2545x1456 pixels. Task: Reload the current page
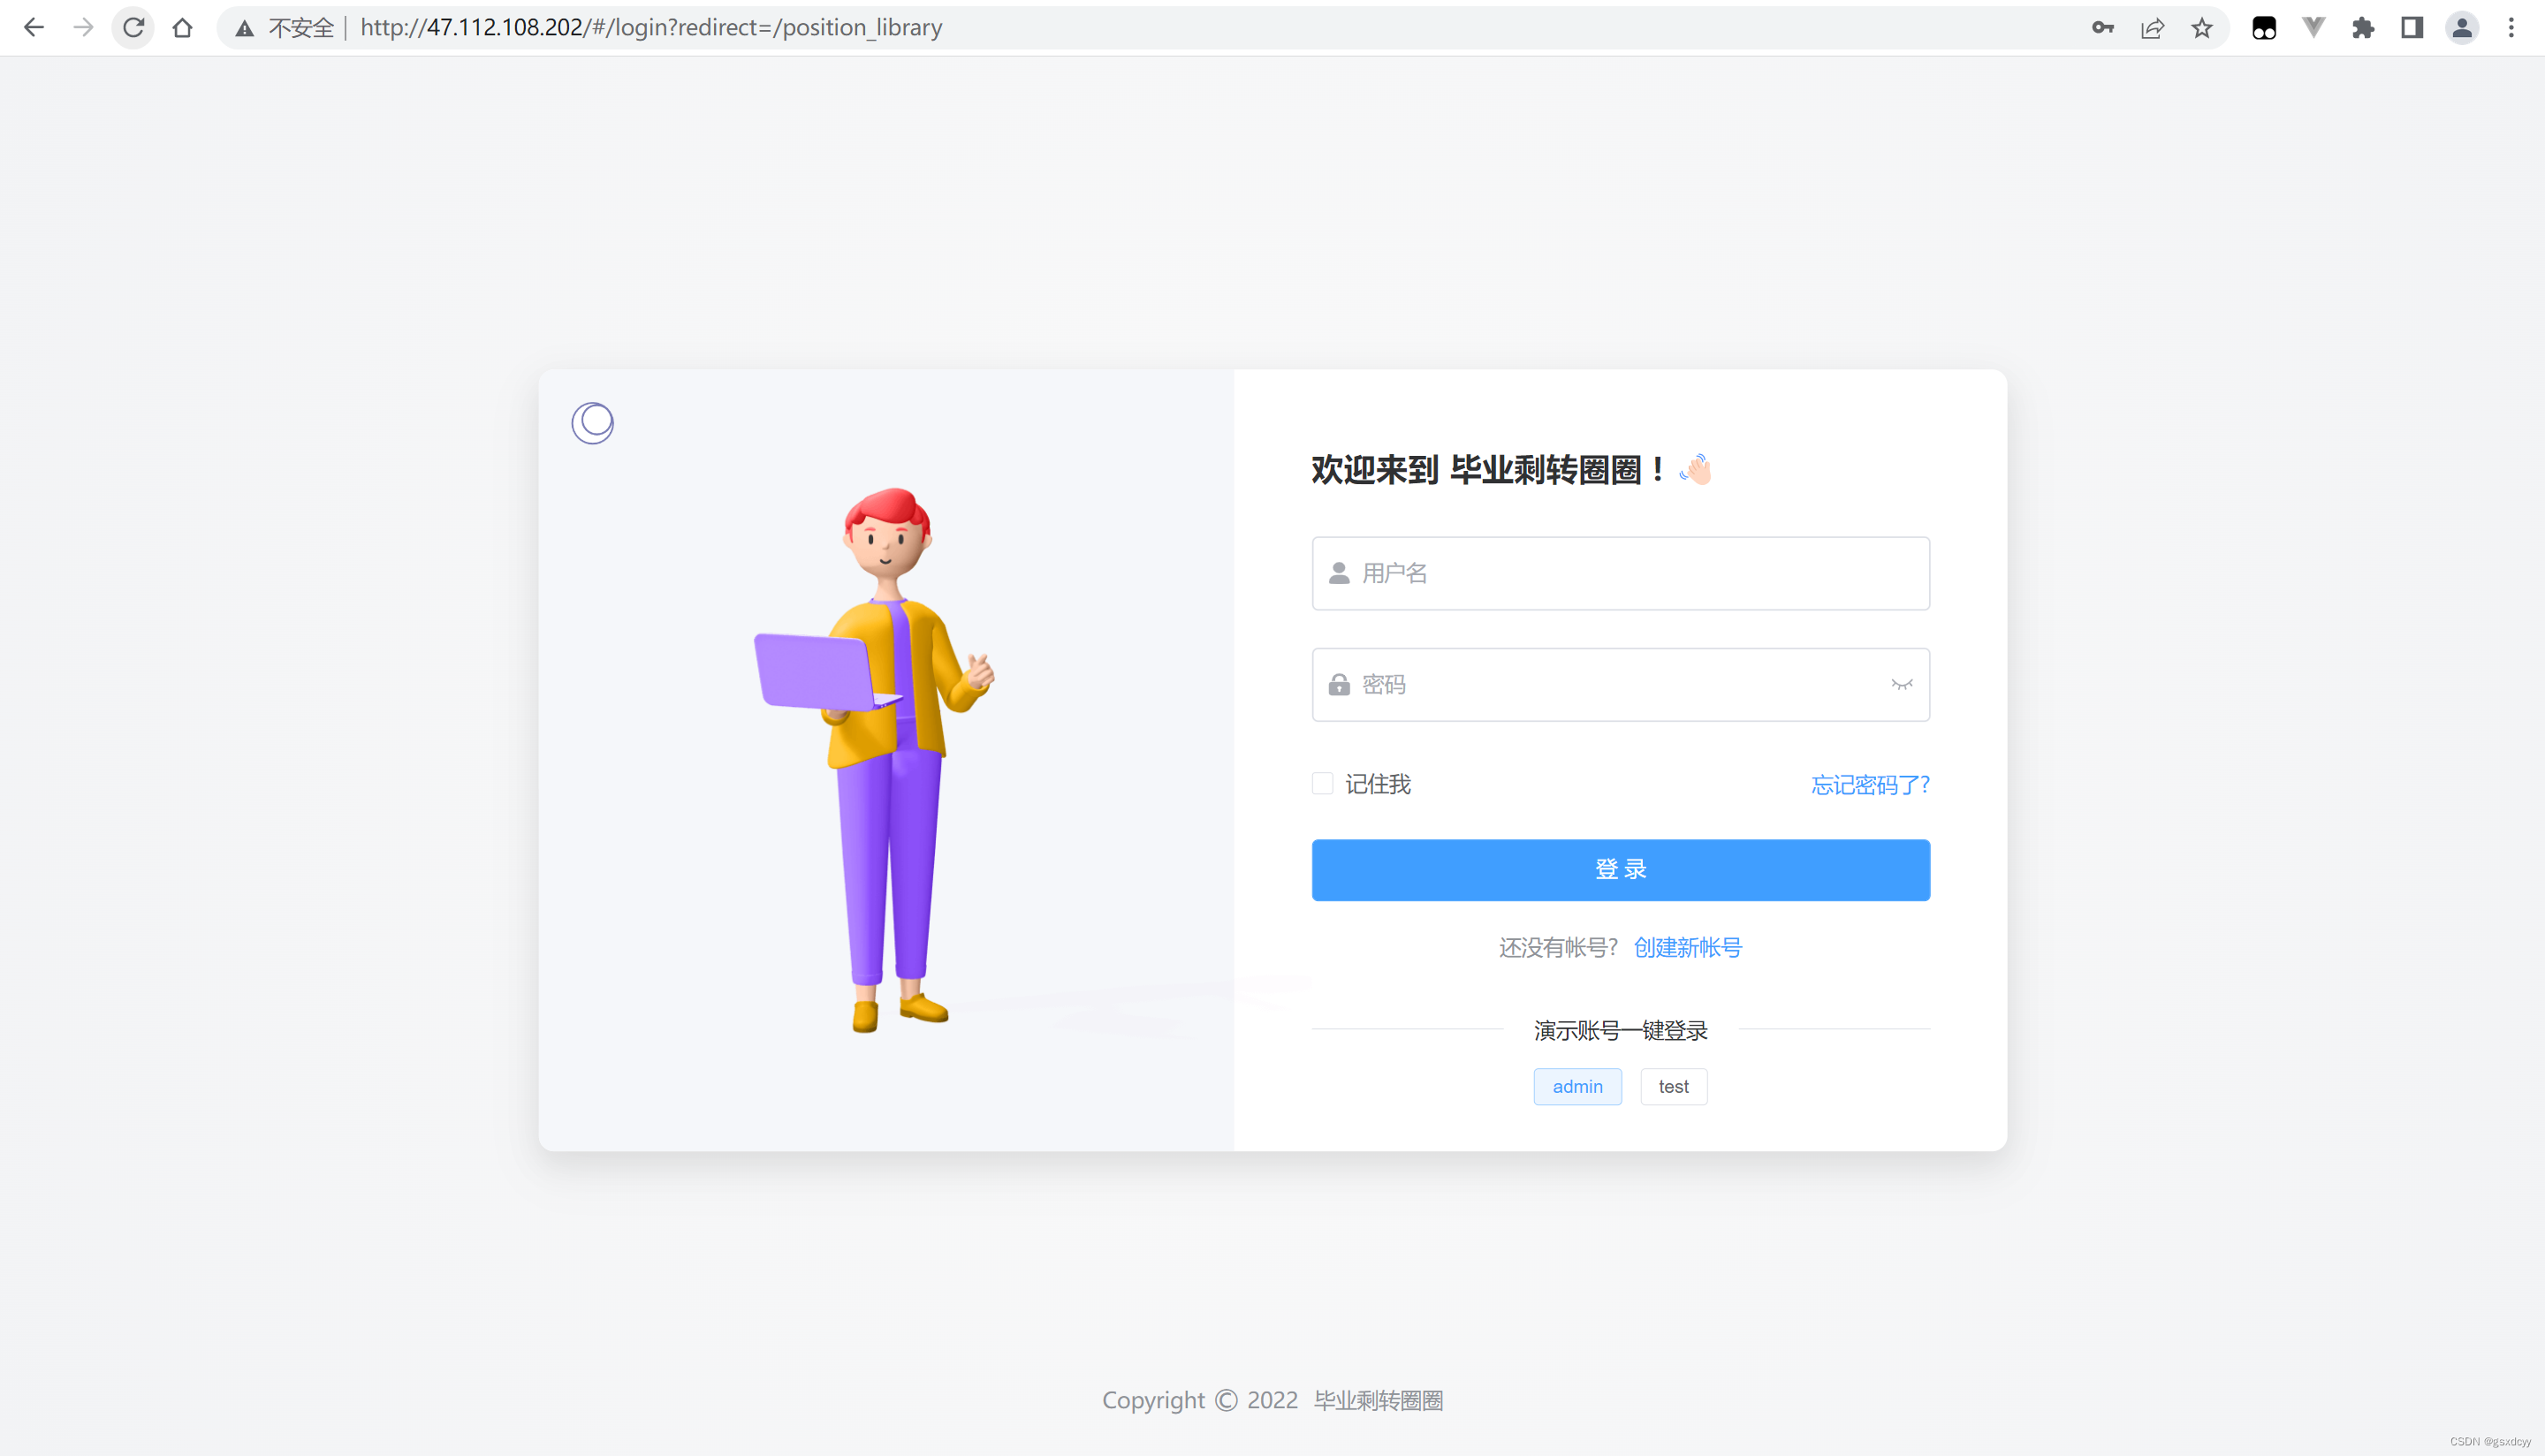pos(133,27)
